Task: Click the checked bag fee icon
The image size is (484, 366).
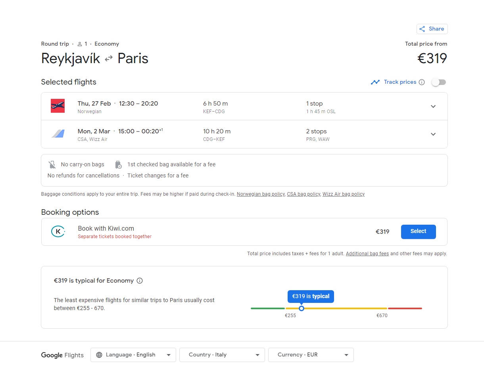Action: tap(118, 164)
